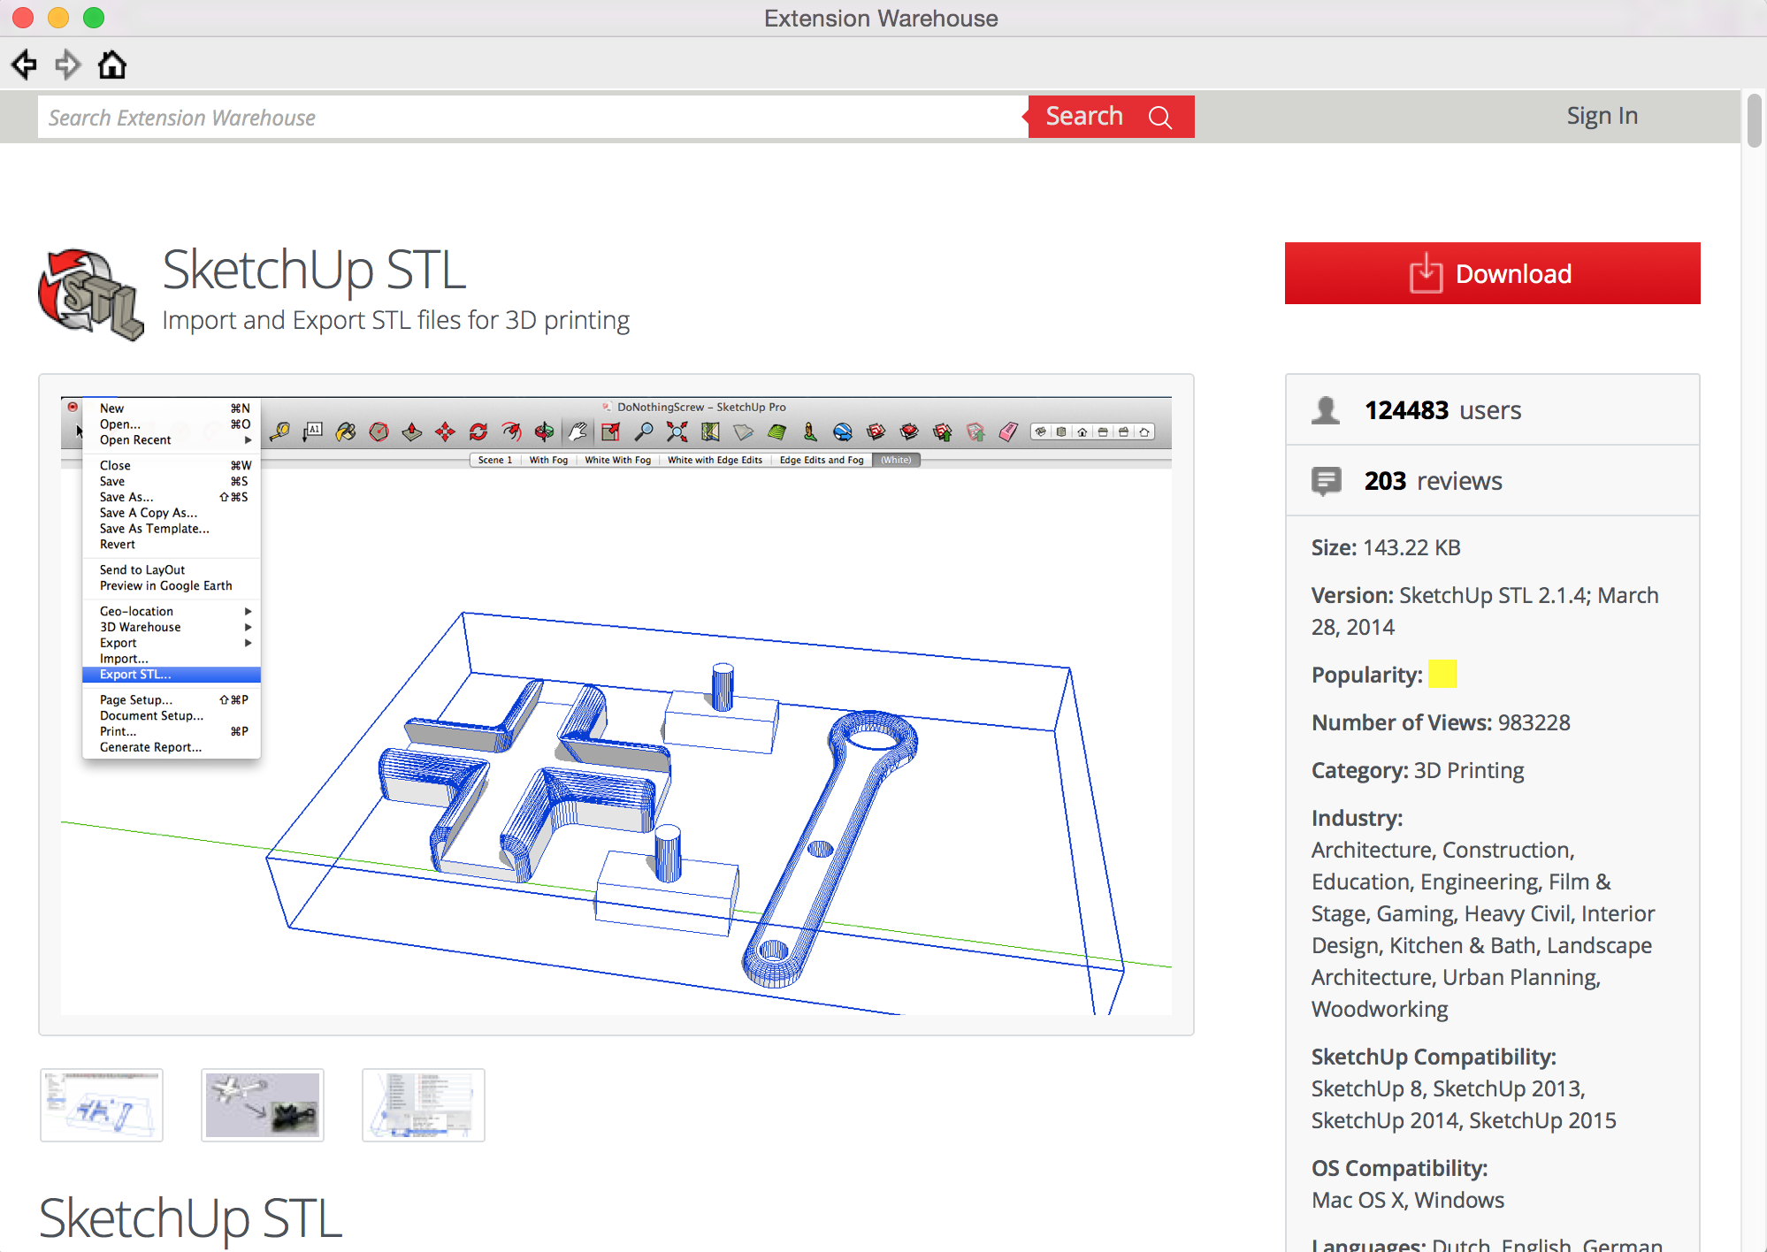Click the lower SketchUp STL section heading
This screenshot has width=1767, height=1252.
(190, 1218)
